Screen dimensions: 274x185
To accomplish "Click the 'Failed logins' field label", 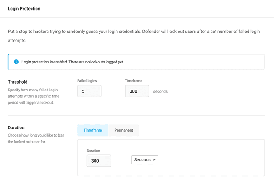I will pos(87,80).
